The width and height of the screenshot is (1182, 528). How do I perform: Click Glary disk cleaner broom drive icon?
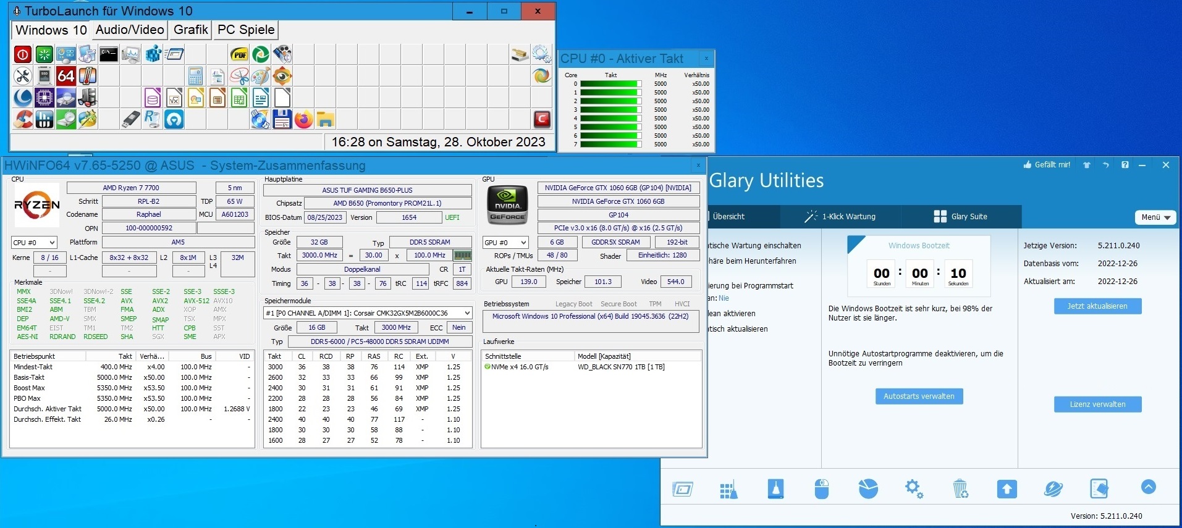[x=775, y=488]
